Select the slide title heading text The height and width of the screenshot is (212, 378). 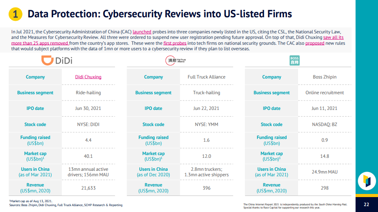click(159, 14)
